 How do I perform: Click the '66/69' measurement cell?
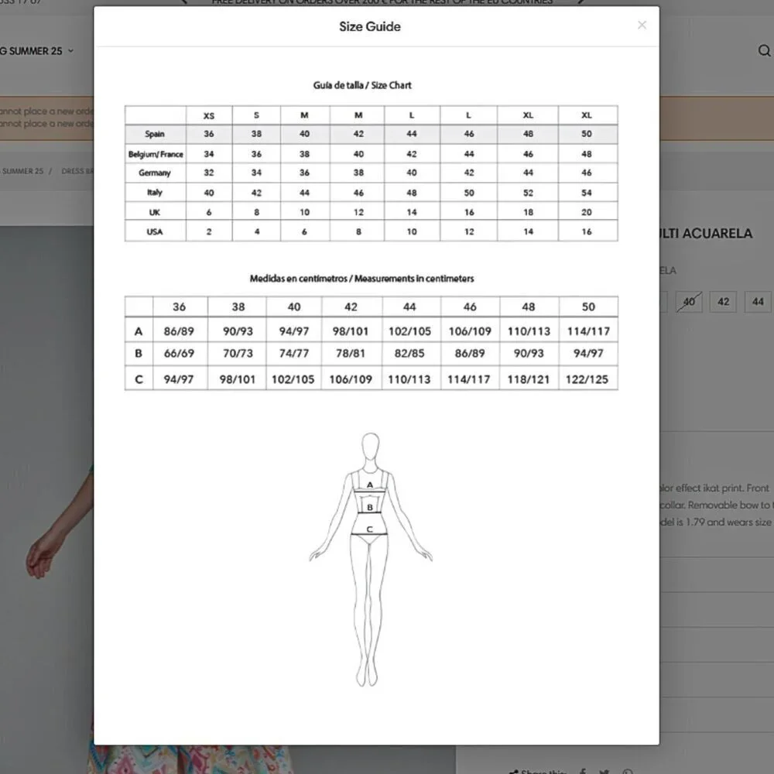click(x=179, y=354)
